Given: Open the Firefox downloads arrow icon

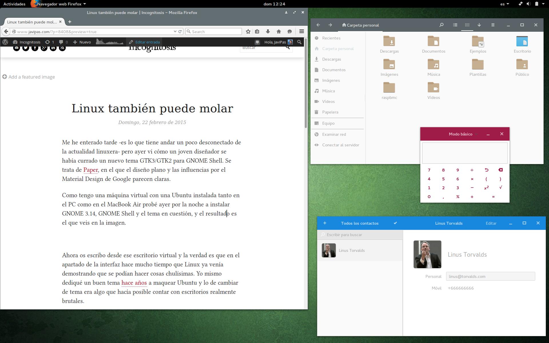Looking at the screenshot, I should click(268, 31).
